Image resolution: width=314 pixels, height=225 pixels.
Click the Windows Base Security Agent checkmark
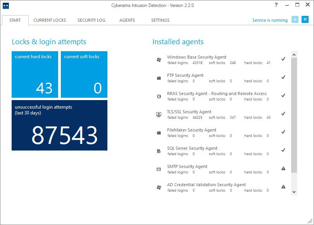click(x=283, y=59)
